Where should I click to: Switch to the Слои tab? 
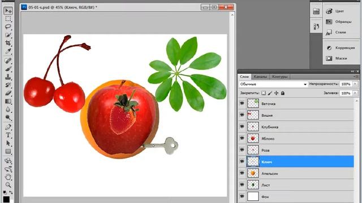244,77
